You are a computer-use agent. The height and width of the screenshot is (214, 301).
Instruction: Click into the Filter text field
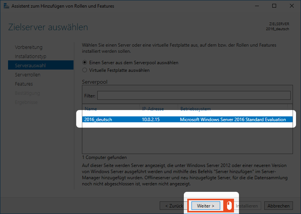(x=193, y=95)
